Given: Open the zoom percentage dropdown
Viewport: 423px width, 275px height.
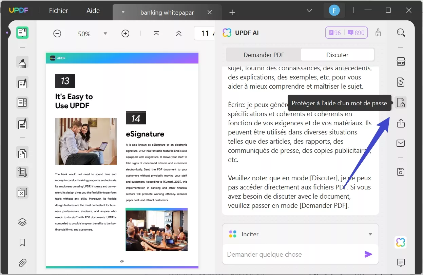Looking at the screenshot, I should 105,33.
